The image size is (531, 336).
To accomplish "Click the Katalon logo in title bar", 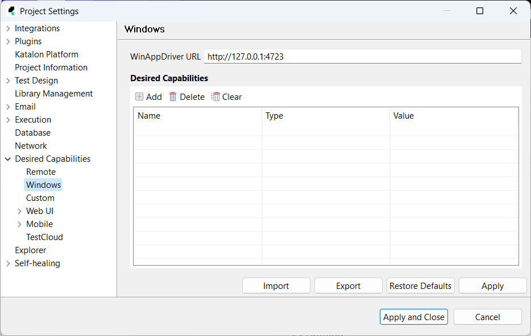I will coord(11,11).
